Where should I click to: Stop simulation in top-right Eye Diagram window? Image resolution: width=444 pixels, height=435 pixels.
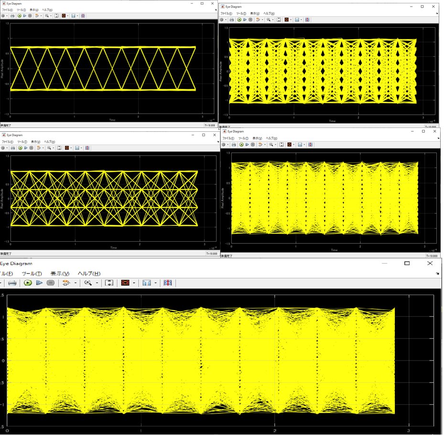[250, 20]
